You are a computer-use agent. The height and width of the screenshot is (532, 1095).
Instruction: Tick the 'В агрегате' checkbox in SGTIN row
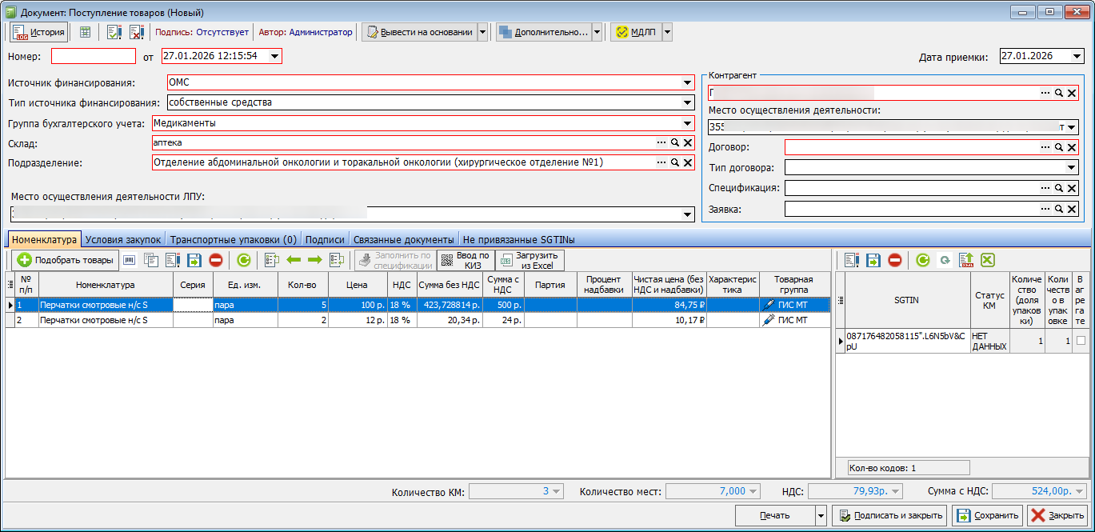pyautogui.click(x=1081, y=341)
